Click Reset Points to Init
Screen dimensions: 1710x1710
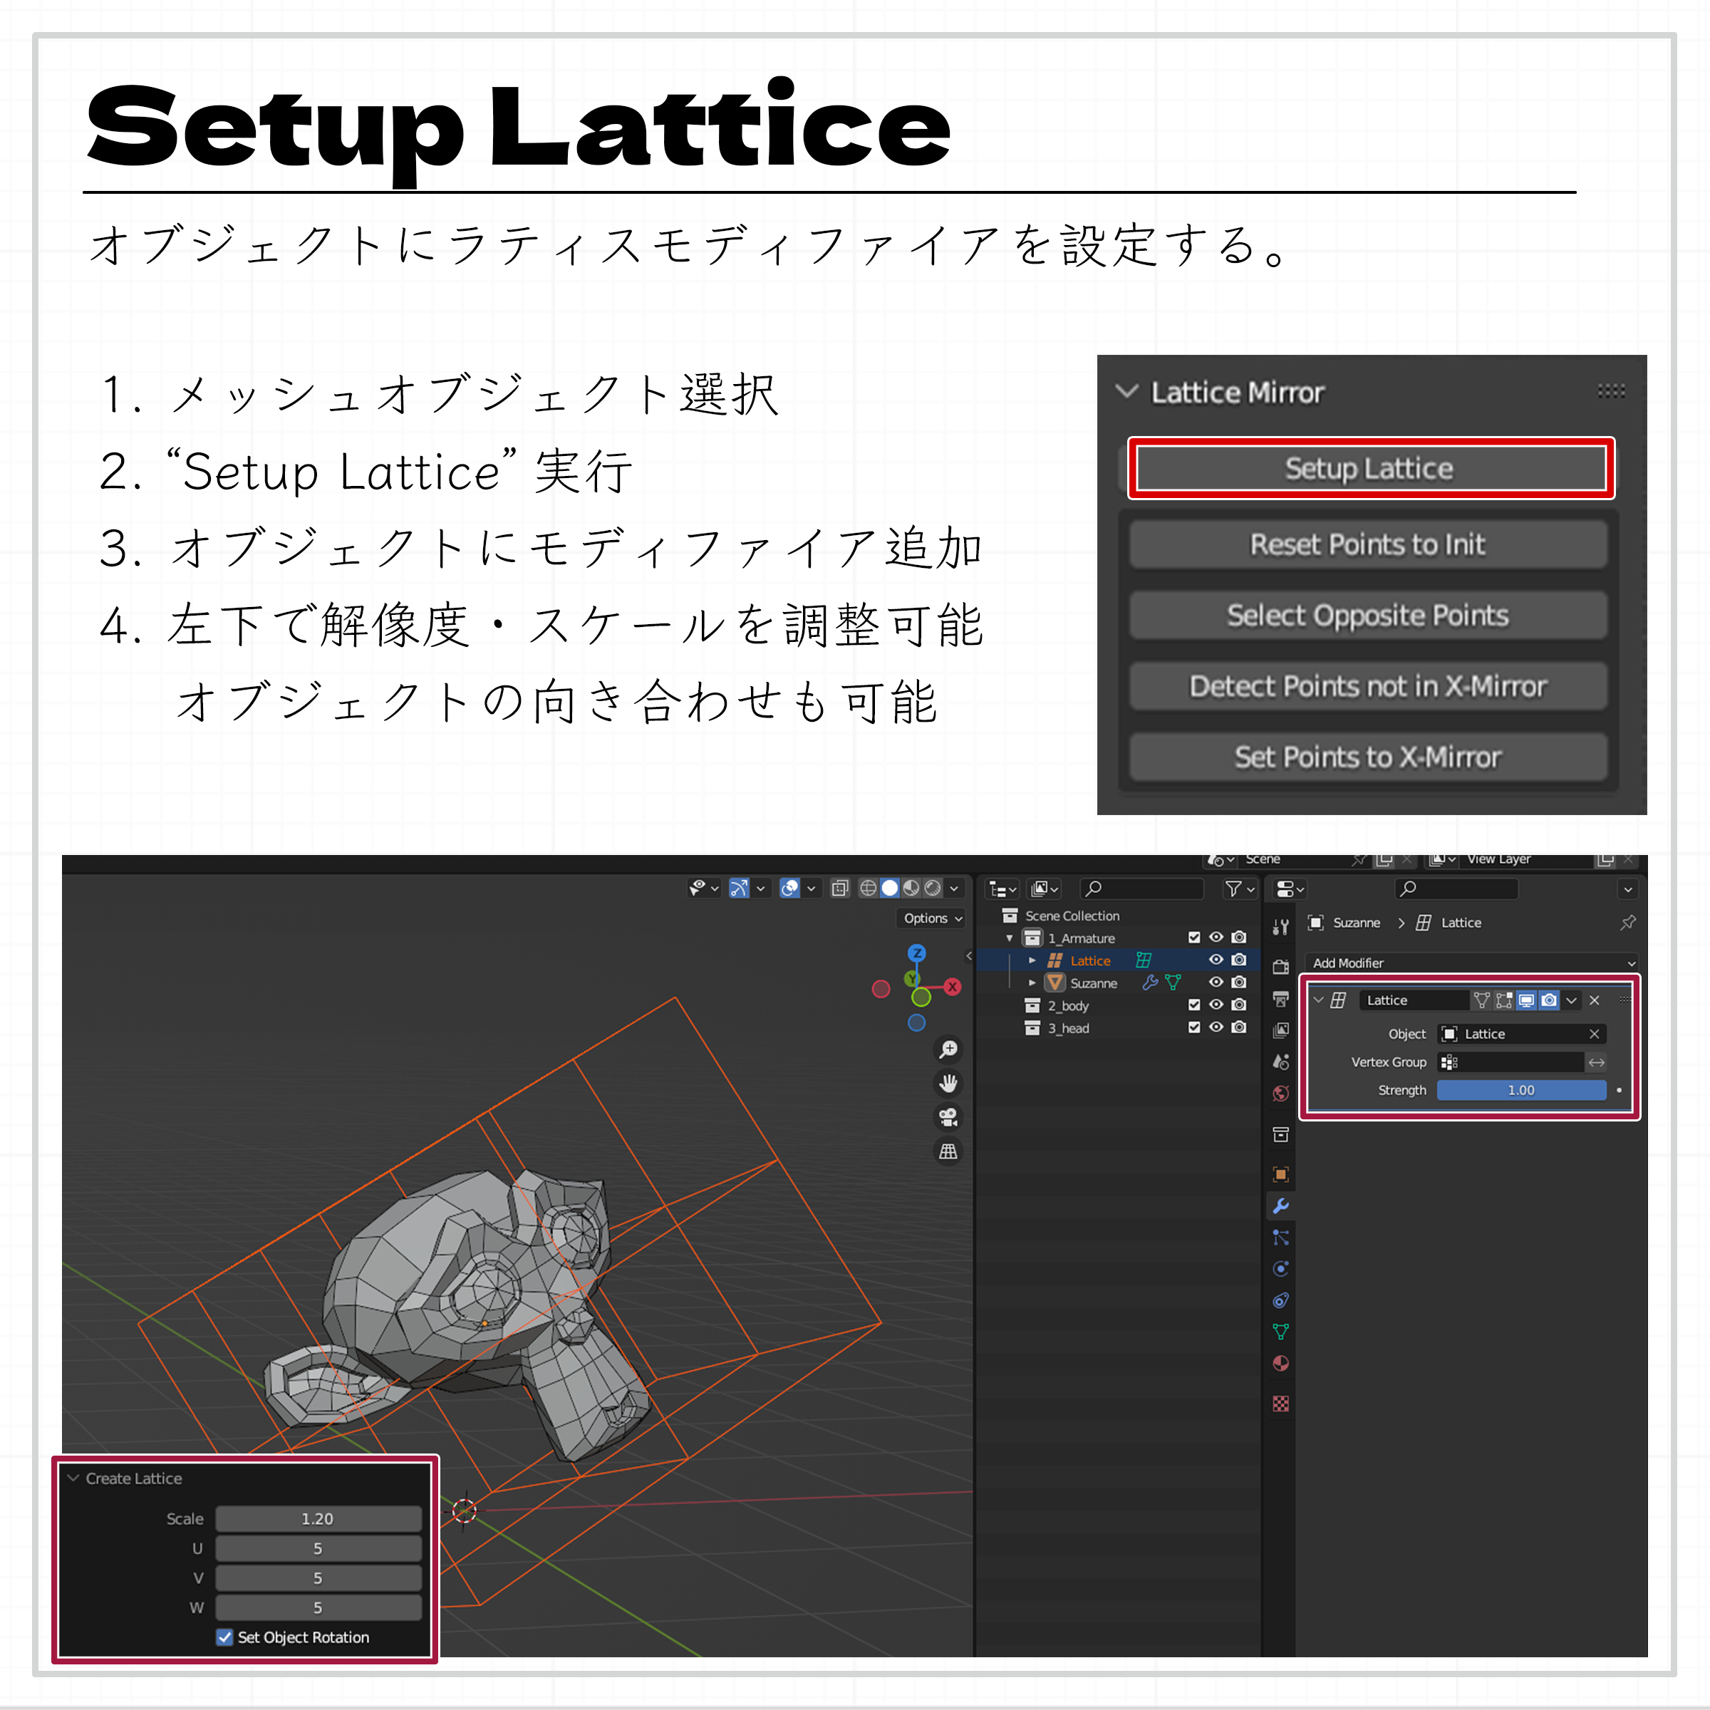point(1368,544)
